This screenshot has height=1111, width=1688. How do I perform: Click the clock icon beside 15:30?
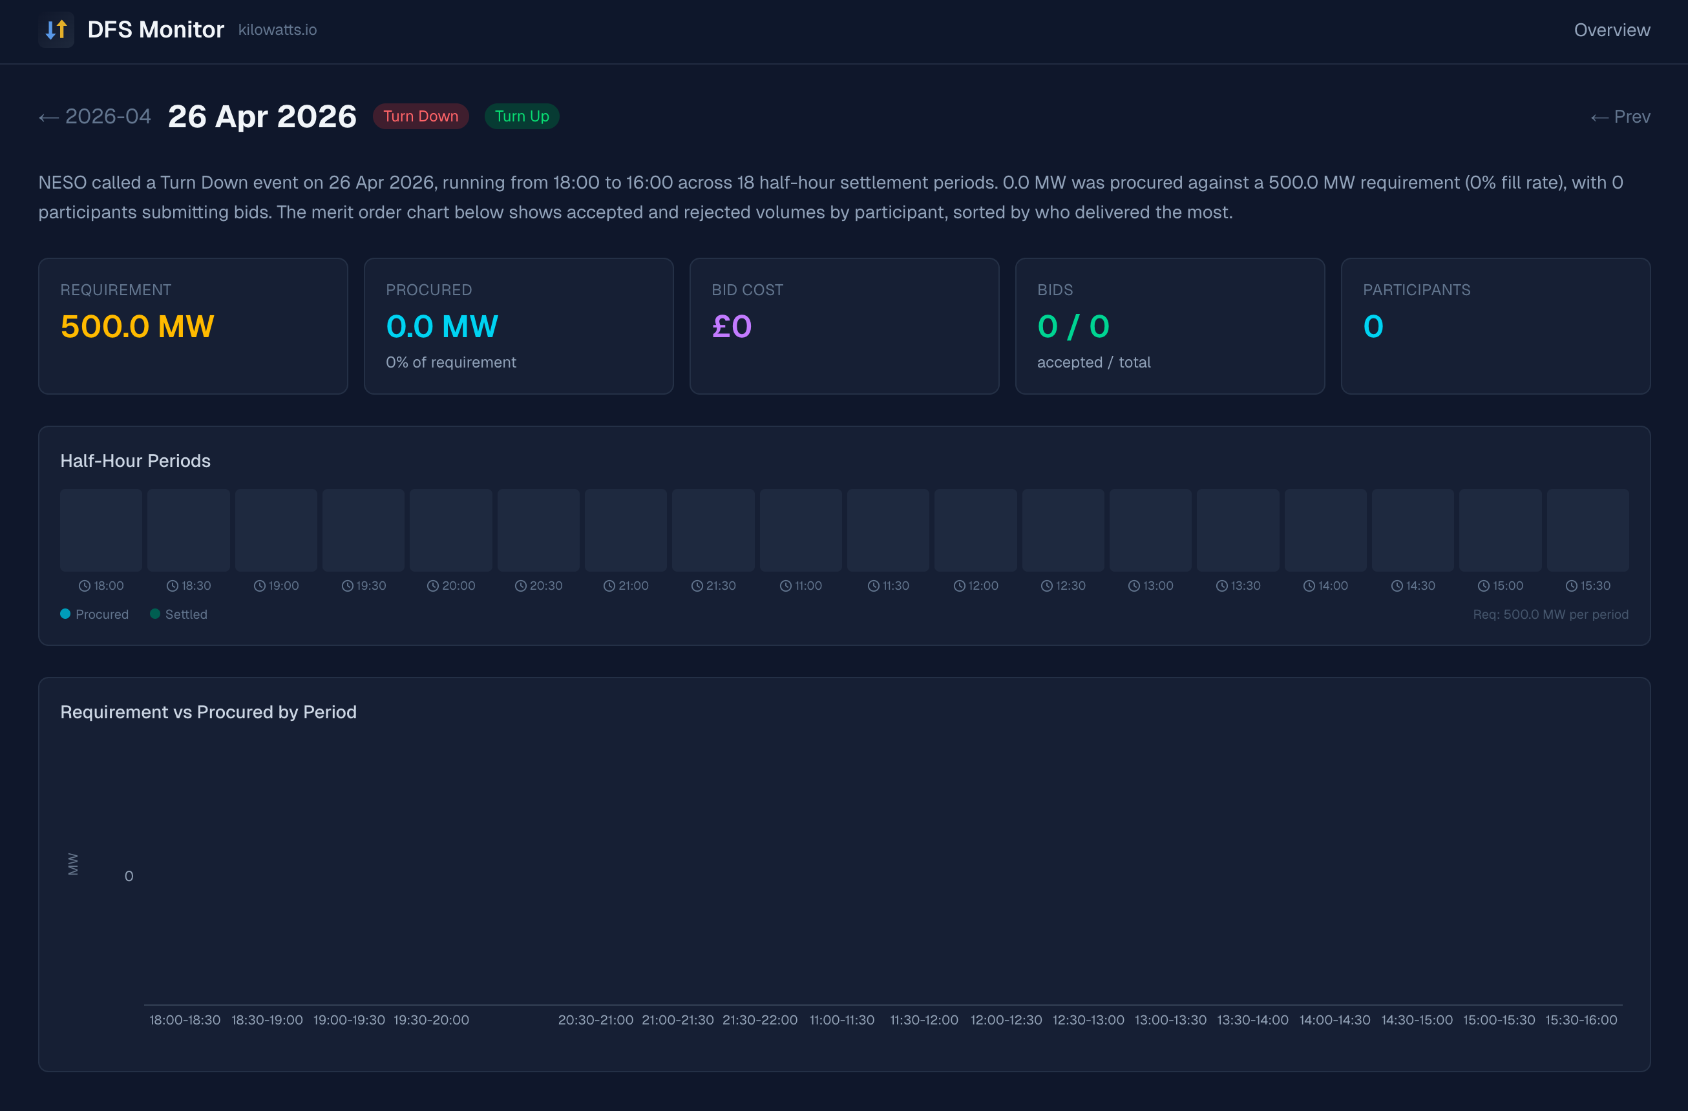pos(1571,586)
